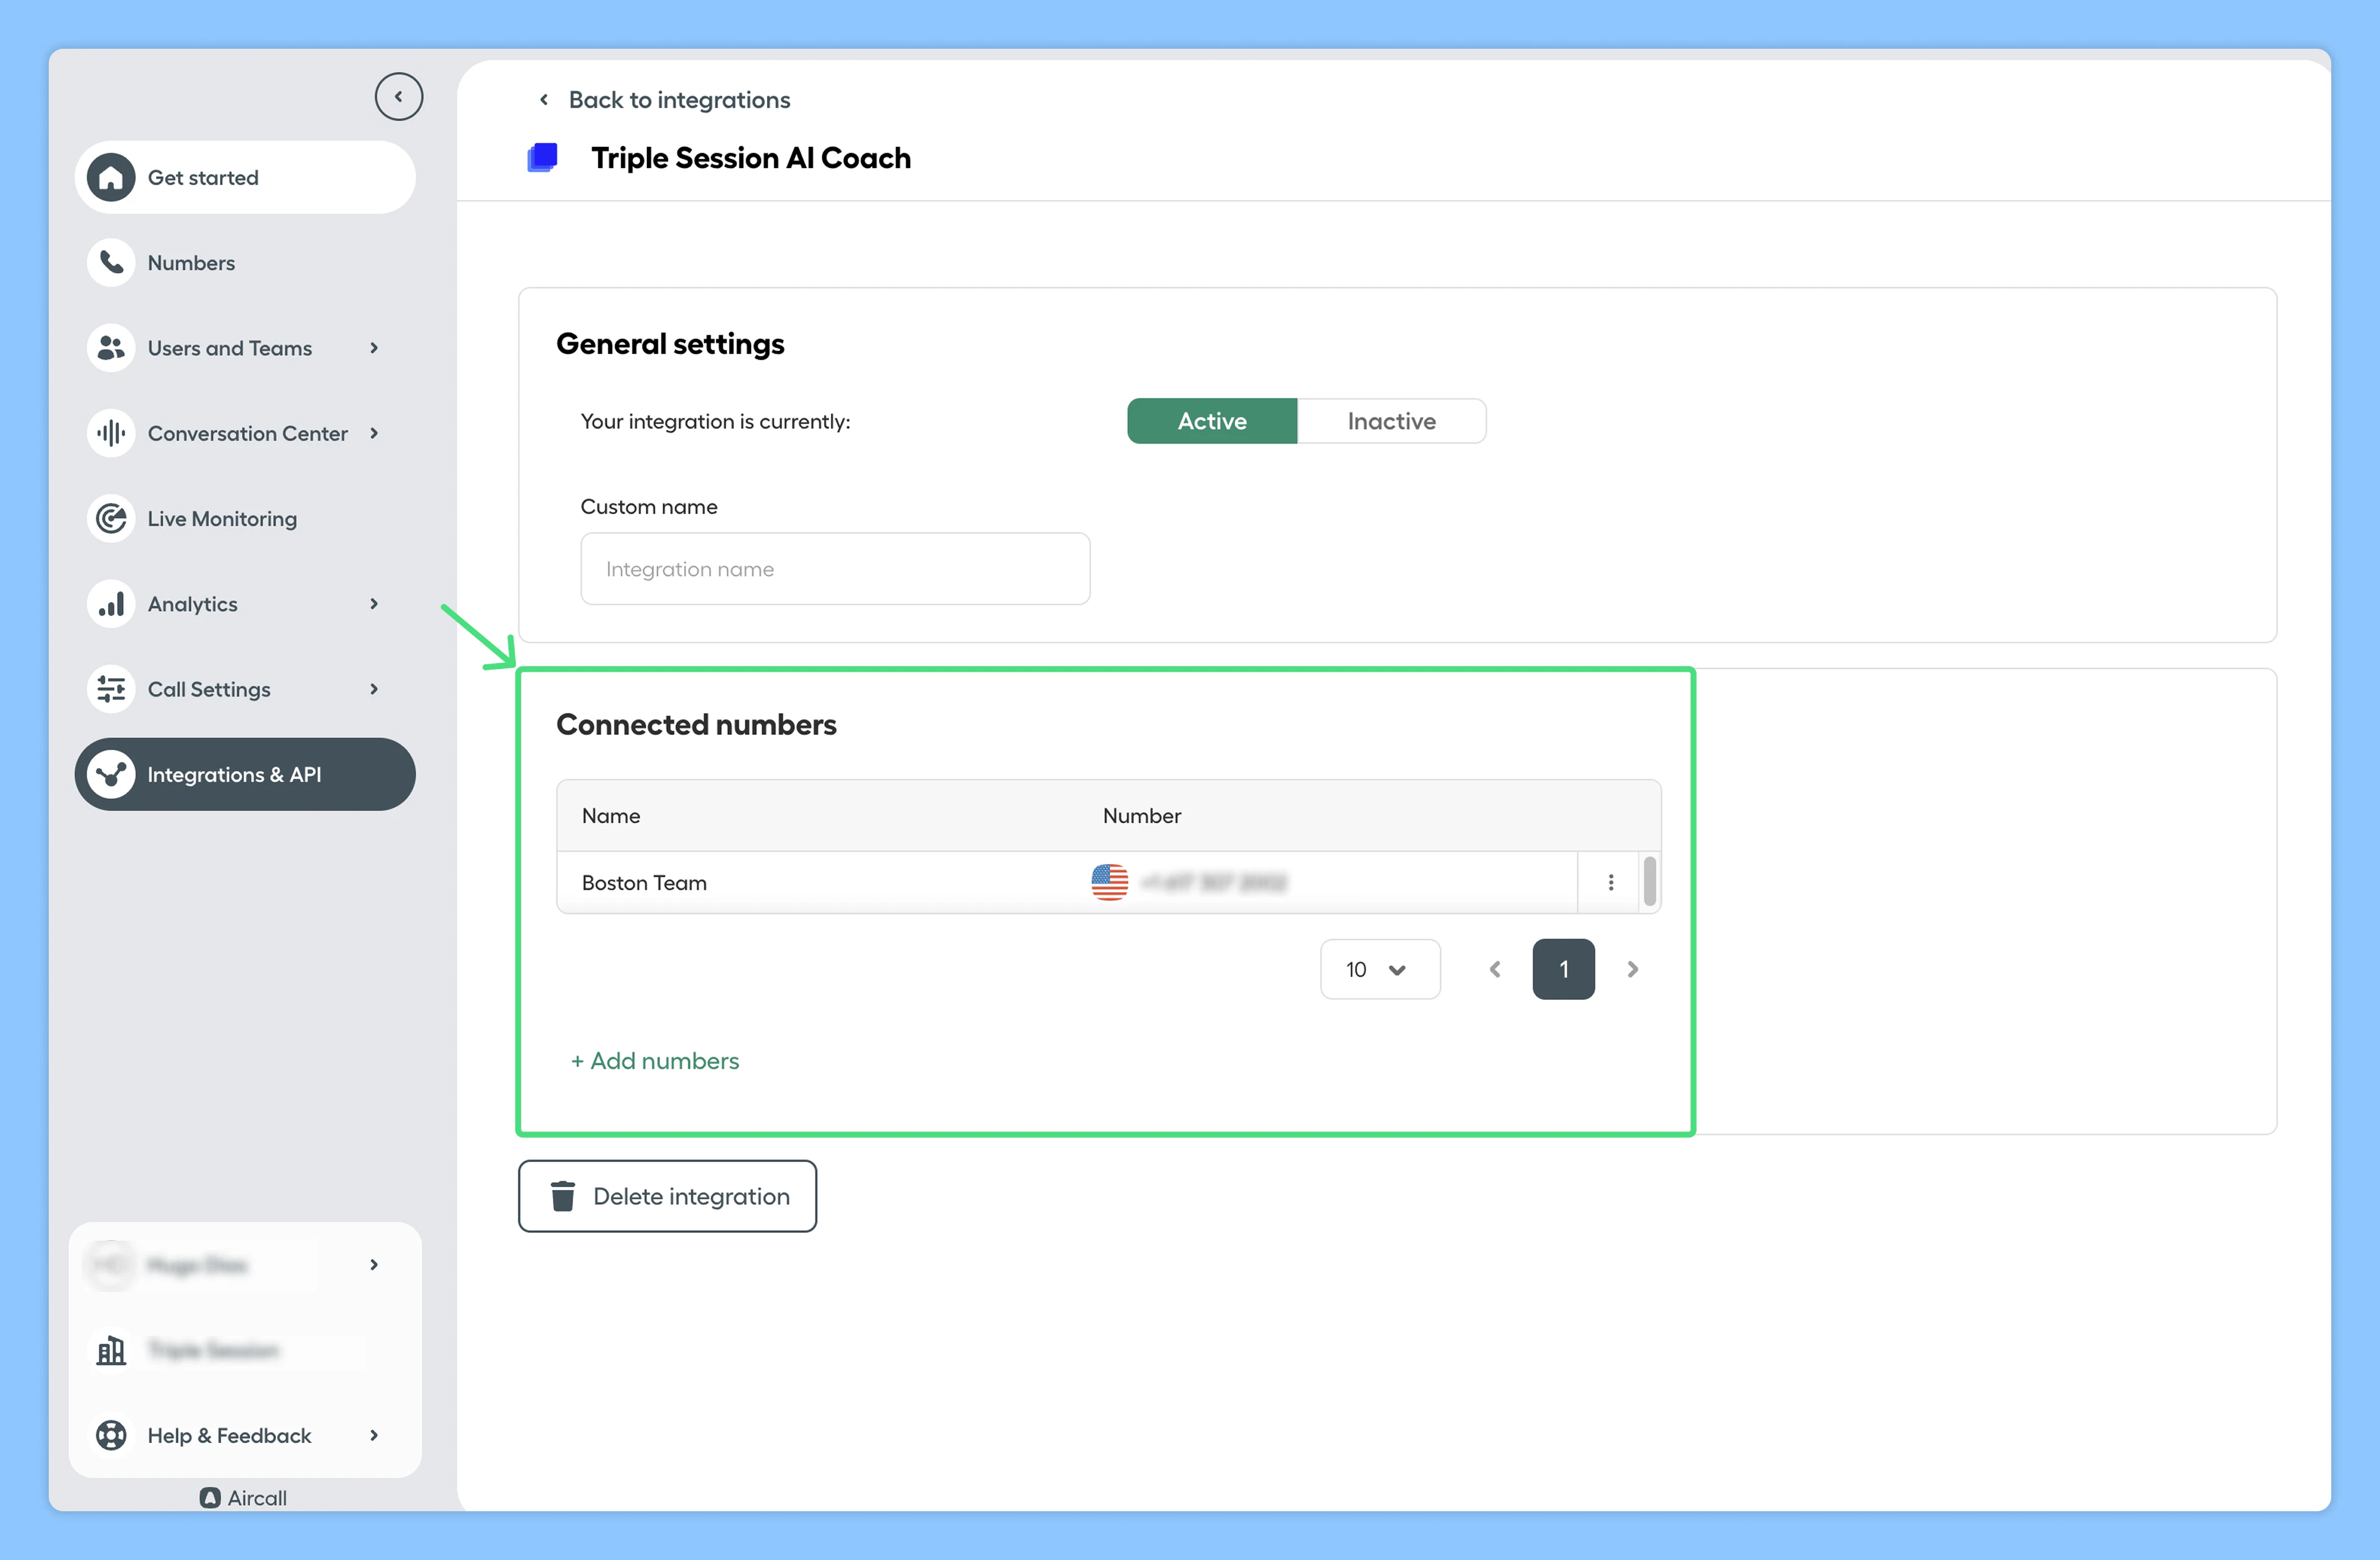Open the Analytics menu label
This screenshot has width=2380, height=1560.
point(192,604)
